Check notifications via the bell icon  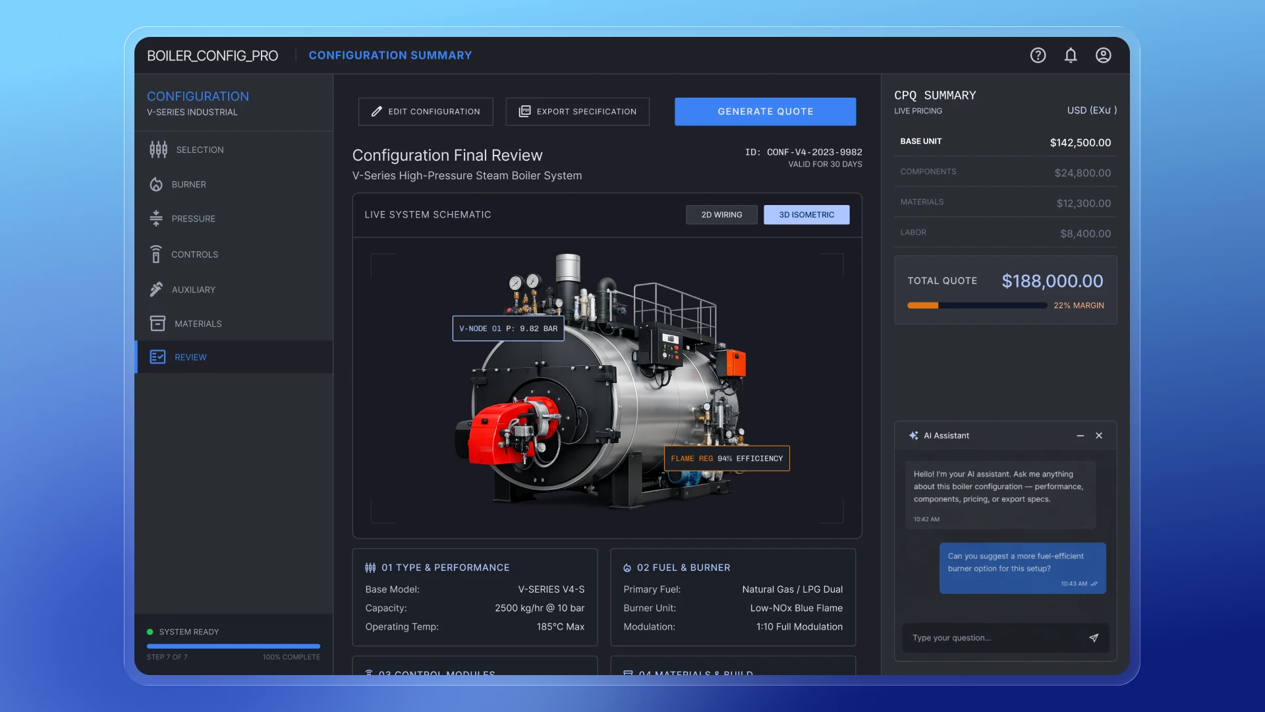(1071, 55)
